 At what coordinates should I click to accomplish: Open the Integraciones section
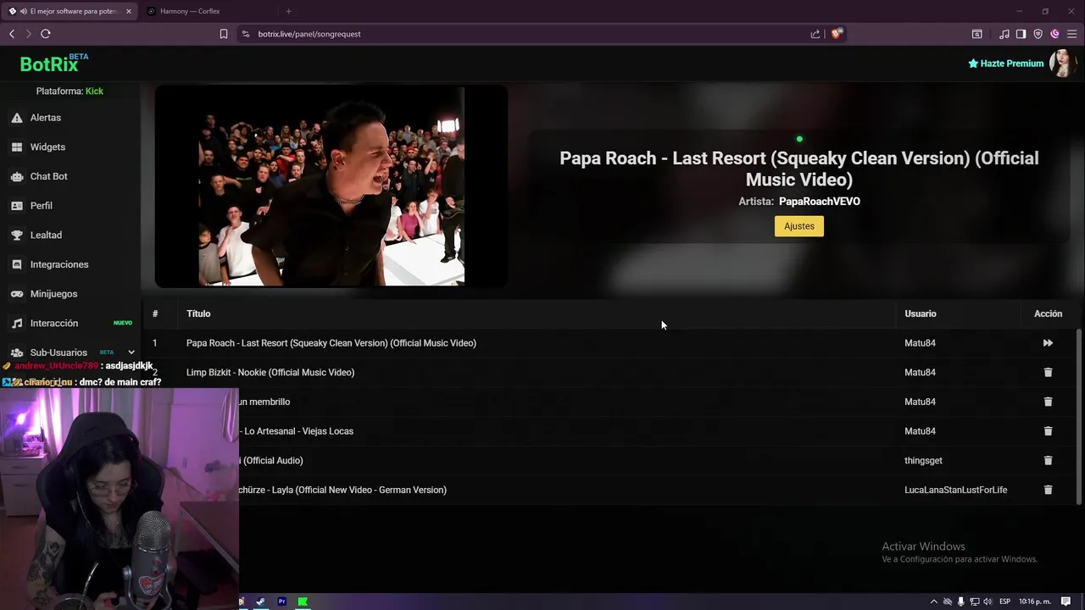coord(59,264)
